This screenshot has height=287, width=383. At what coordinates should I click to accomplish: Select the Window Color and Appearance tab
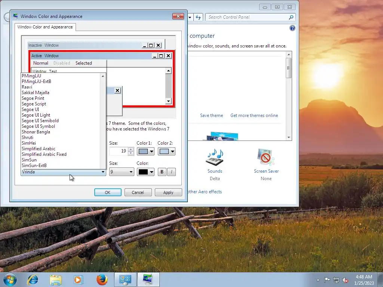(45, 27)
